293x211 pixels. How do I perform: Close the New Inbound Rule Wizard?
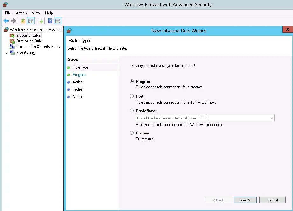(x=288, y=29)
